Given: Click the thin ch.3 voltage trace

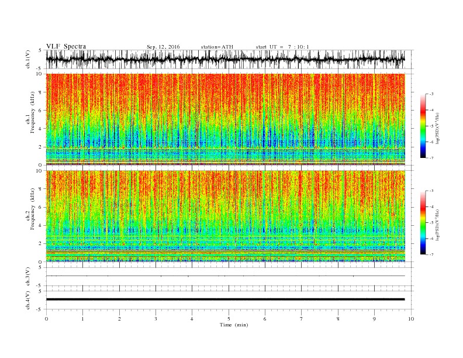Looking at the screenshot, I should (x=226, y=276).
